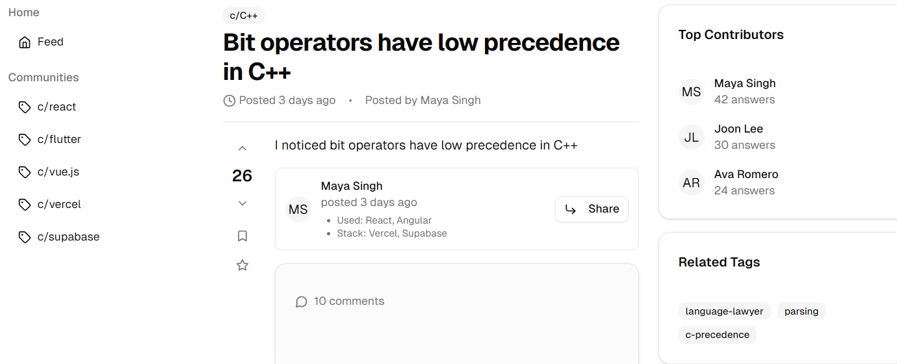
Task: Select the c/C++ category badge
Action: point(244,16)
